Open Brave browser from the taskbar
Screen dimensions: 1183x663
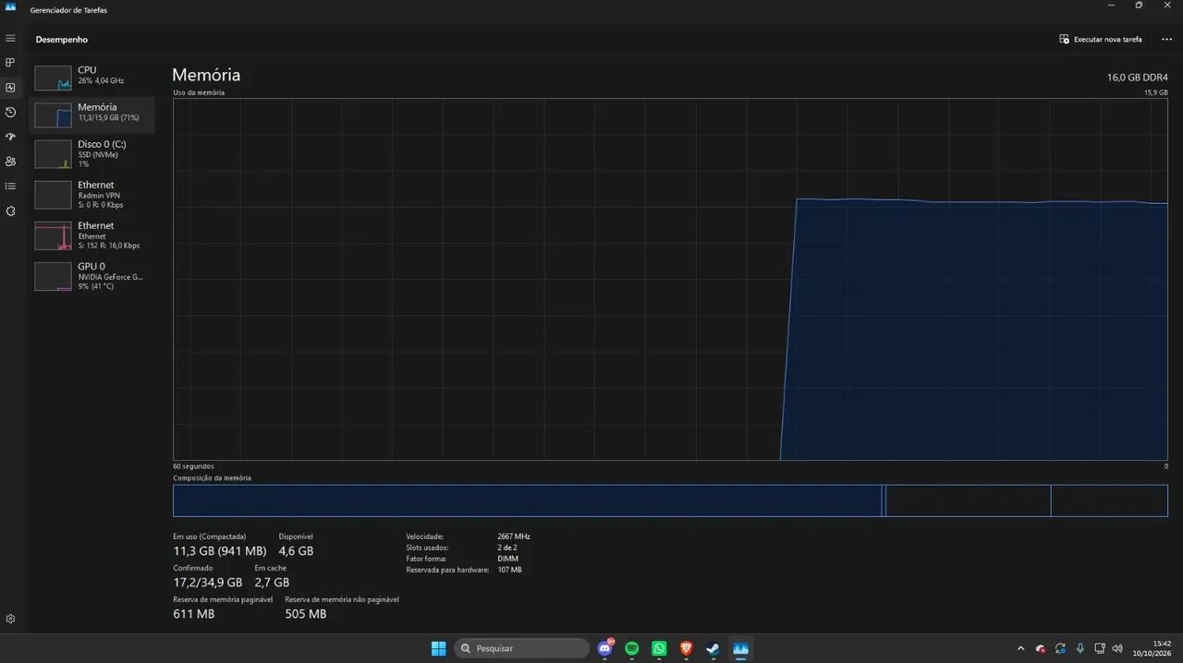686,648
